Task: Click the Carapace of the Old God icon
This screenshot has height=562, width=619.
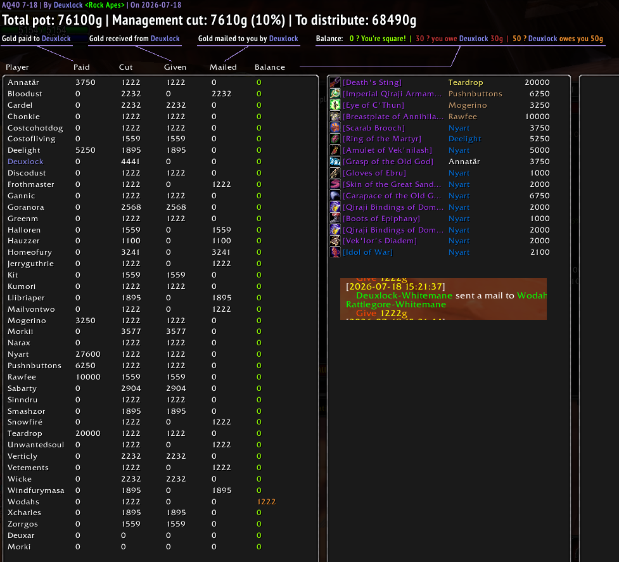Action: pos(335,196)
